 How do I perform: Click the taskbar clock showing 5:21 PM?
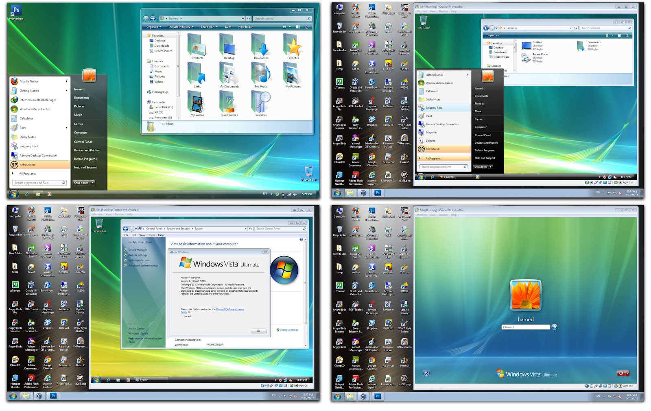[x=307, y=194]
